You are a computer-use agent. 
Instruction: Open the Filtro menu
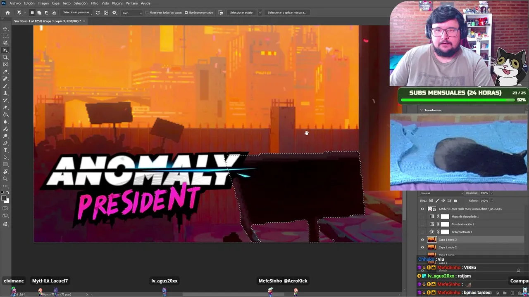95,3
